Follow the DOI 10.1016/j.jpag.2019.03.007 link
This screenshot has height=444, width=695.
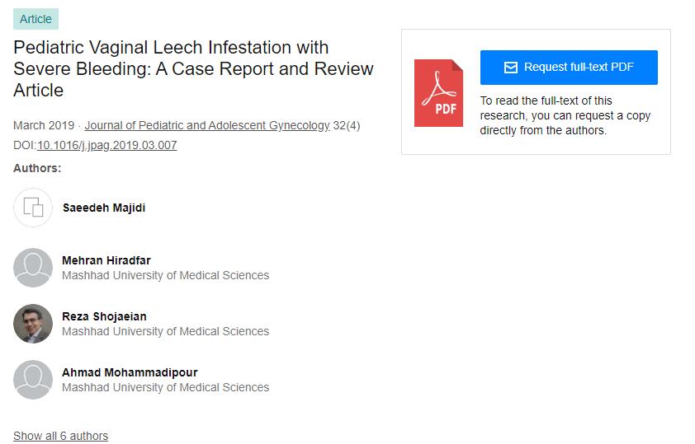106,145
